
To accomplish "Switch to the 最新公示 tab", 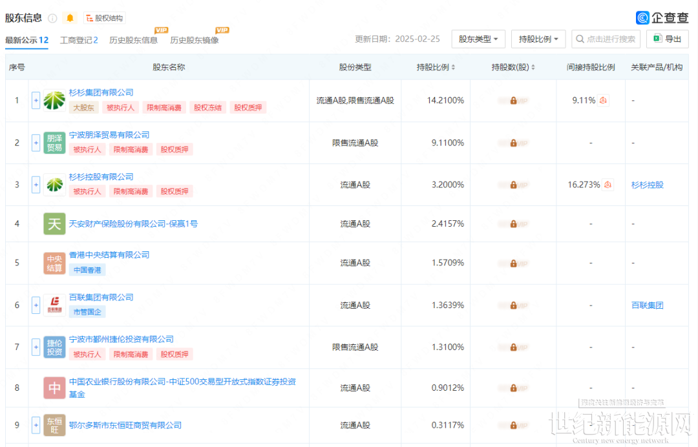I will (x=26, y=40).
